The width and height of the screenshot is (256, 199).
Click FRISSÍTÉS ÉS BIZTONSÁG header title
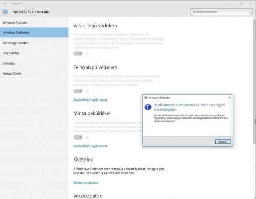point(31,12)
